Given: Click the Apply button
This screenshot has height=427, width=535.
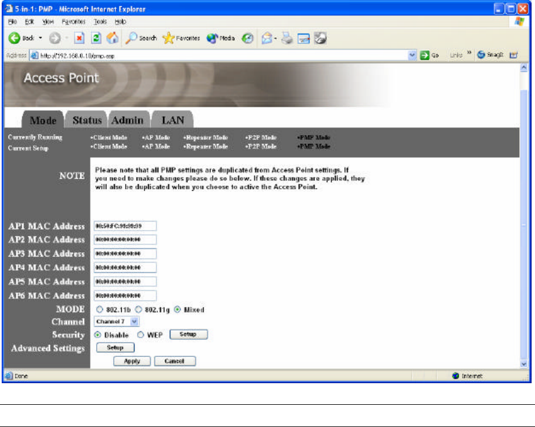Looking at the screenshot, I should point(132,361).
